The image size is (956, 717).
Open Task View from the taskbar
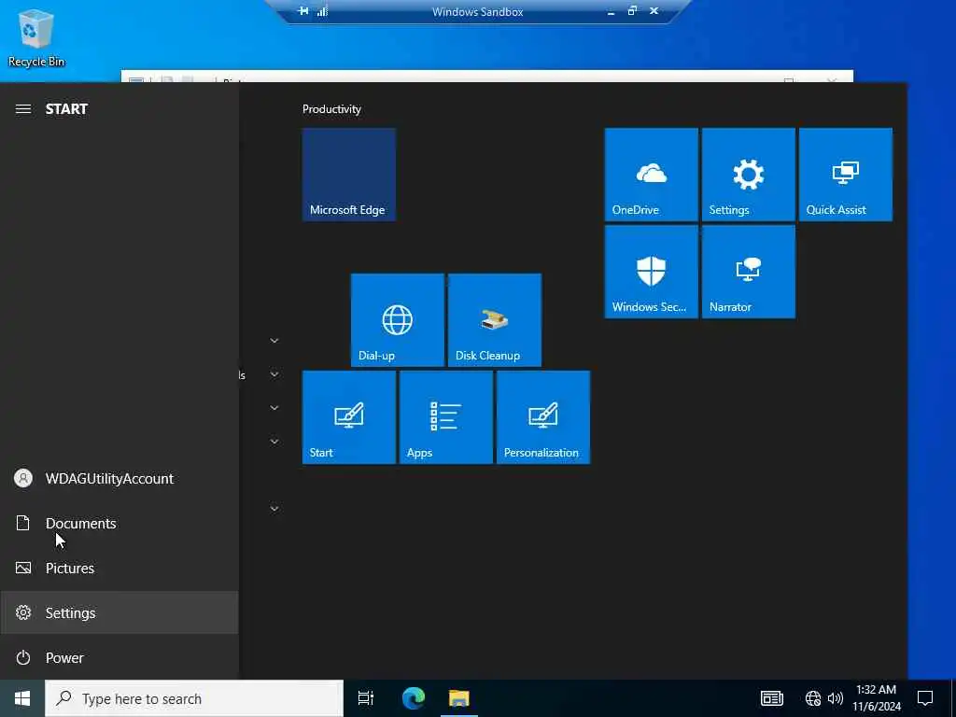coord(366,698)
